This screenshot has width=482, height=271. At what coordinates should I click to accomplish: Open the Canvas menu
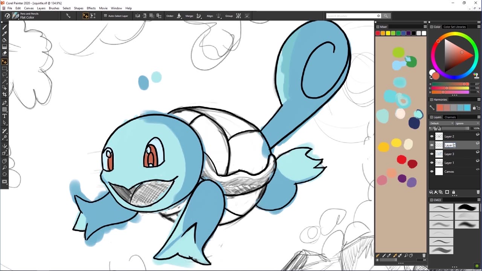29,8
